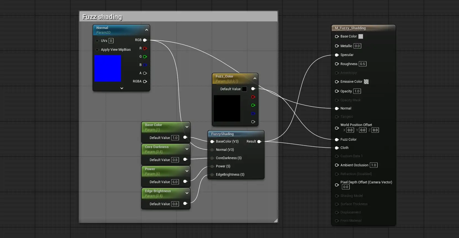This screenshot has height=238, width=459.
Task: Edit Edge Brightness Default Value 0.8 field
Action: point(175,204)
